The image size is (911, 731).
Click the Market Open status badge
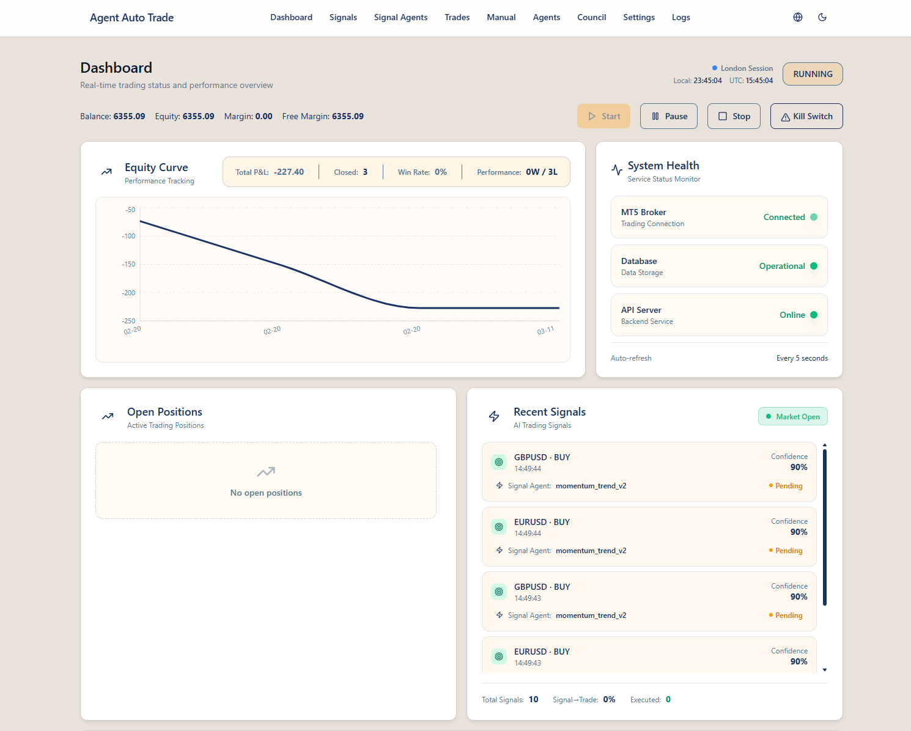[x=792, y=416]
